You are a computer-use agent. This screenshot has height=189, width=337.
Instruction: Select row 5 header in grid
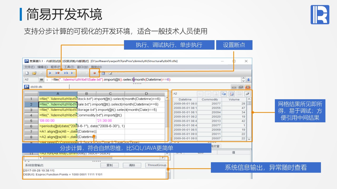31,121
